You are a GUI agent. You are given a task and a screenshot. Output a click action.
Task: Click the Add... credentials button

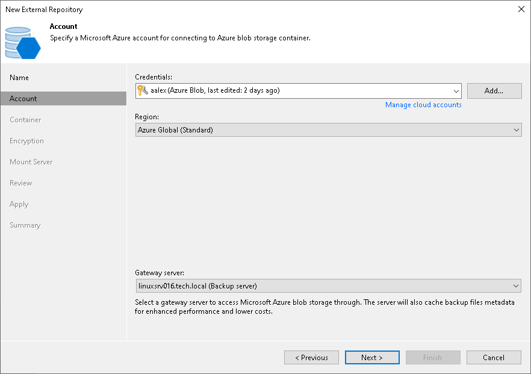pos(494,91)
